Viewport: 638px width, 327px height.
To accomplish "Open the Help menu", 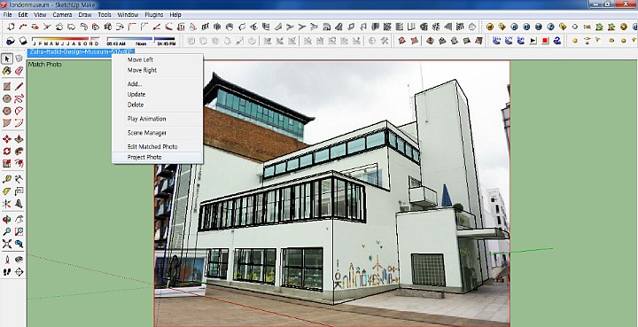I will point(175,15).
